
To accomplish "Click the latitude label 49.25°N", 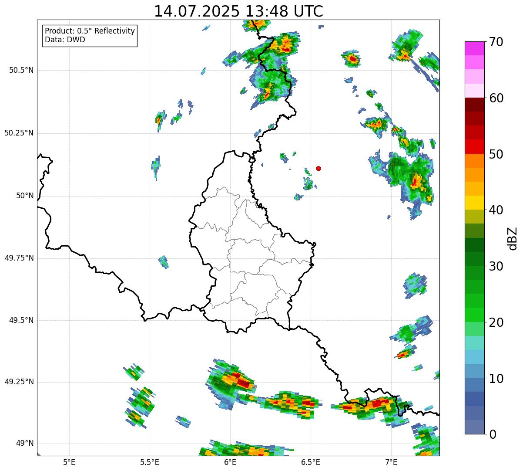I will click(19, 382).
